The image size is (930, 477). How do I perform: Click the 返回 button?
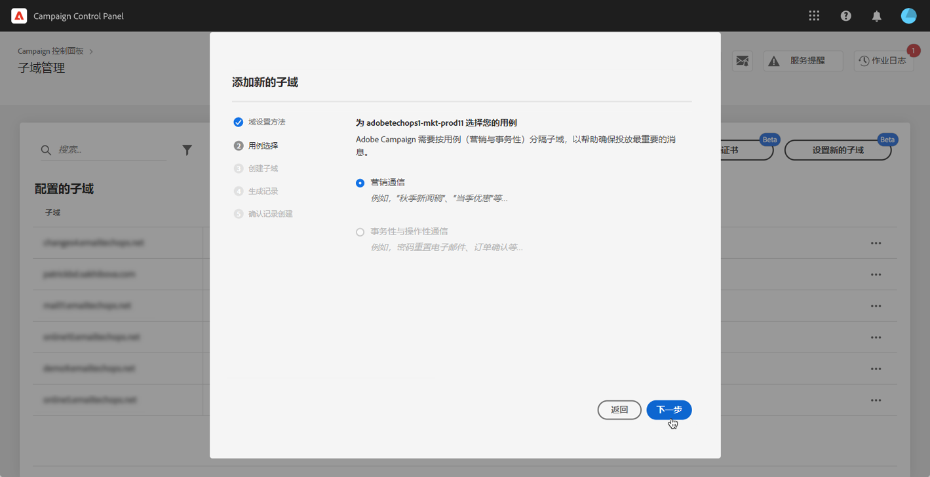pos(619,410)
